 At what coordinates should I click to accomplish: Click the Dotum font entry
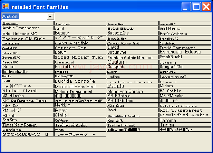(80, 52)
